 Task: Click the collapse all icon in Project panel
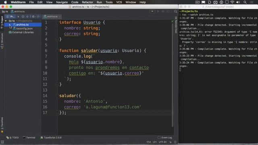[27, 17]
